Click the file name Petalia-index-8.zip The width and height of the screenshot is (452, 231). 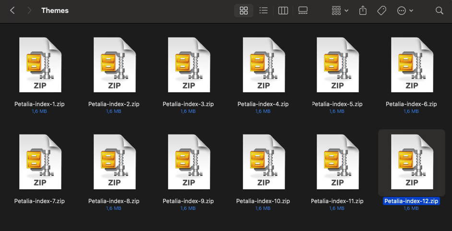coord(114,201)
